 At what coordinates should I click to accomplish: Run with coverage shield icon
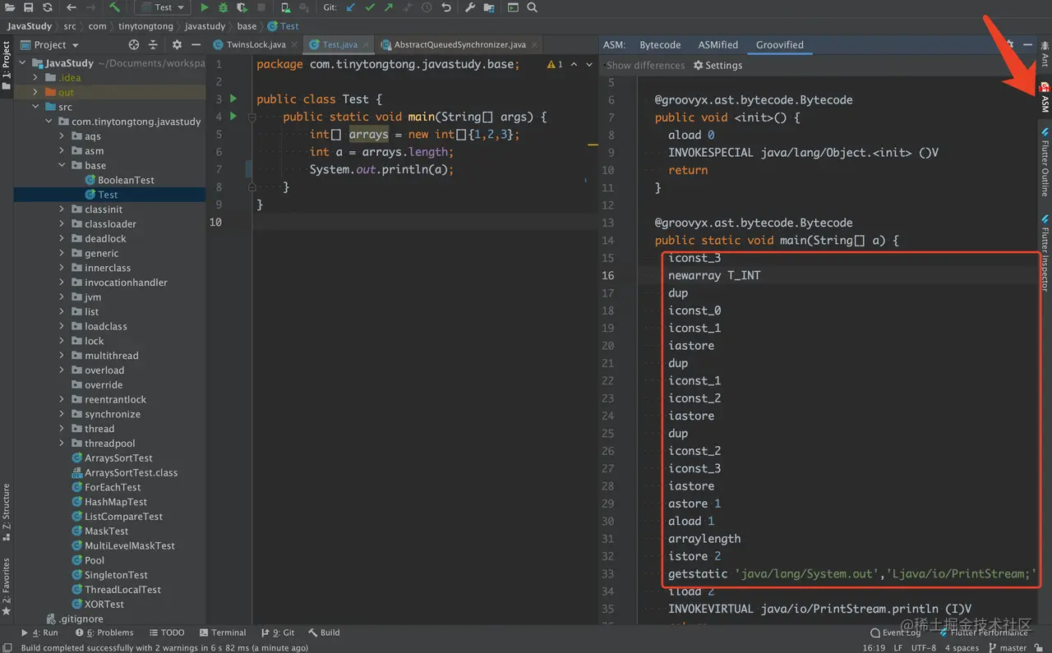point(242,7)
